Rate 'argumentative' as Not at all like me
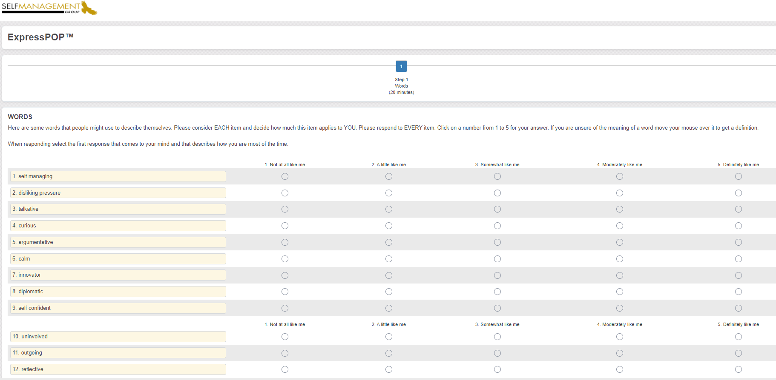 [285, 242]
